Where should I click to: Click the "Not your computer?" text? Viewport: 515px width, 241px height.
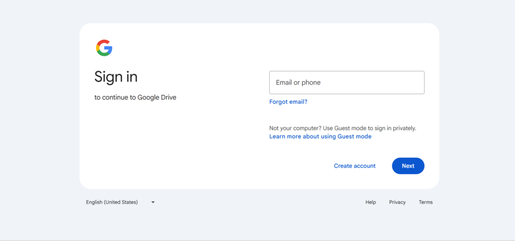(294, 128)
